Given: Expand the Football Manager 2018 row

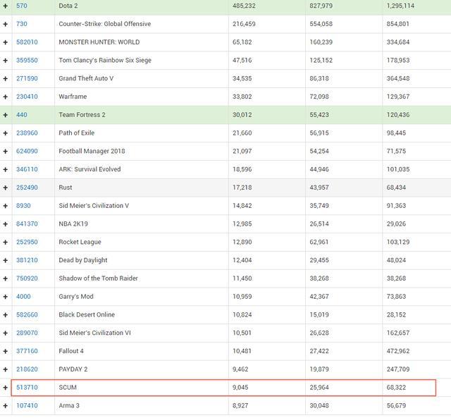Looking at the screenshot, I should click(x=5, y=152).
